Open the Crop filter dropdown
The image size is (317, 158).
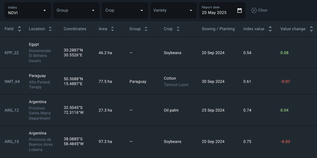125,10
